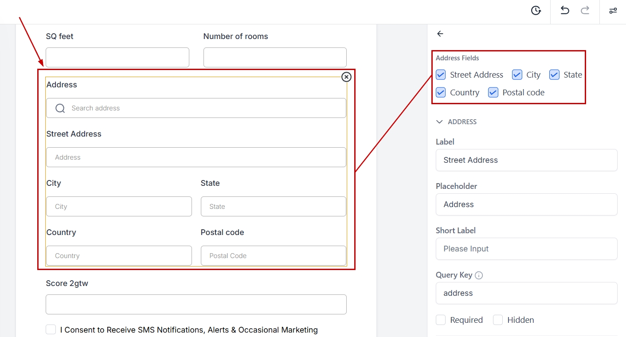Enable the Hidden checkbox
Screen dimensions: 626x337
pos(498,320)
